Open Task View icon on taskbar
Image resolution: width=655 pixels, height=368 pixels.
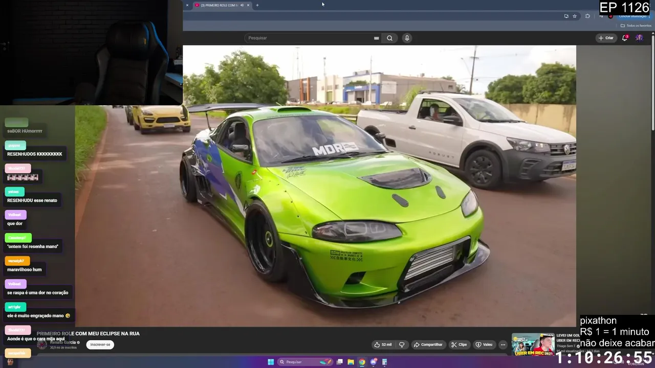pyautogui.click(x=339, y=362)
